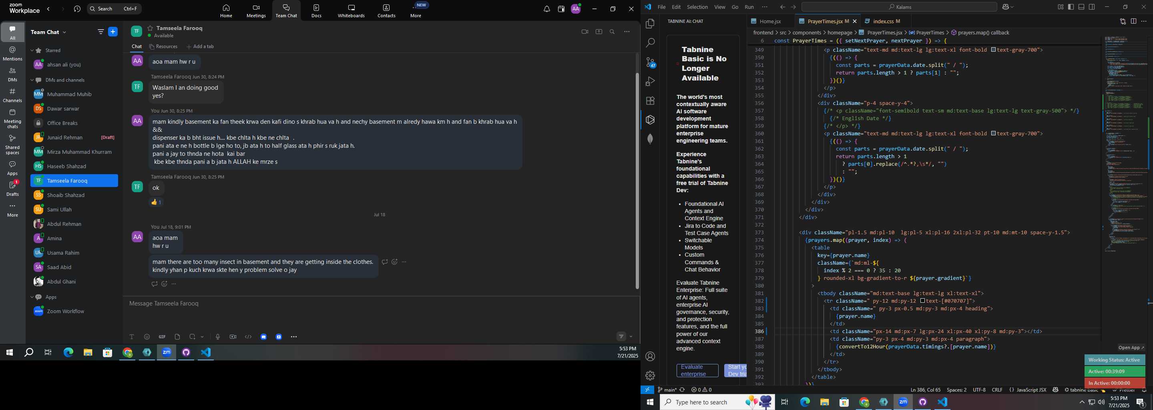Open the Whiteboards tab in Zoom
The width and height of the screenshot is (1153, 410).
coord(351,11)
